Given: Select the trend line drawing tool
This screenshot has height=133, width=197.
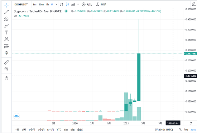Looking at the screenshot, I should click(x=6, y=12).
